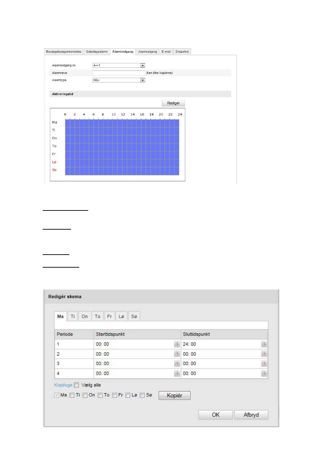
Task: Click the Lø row in weekly timeline
Action: click(122, 162)
